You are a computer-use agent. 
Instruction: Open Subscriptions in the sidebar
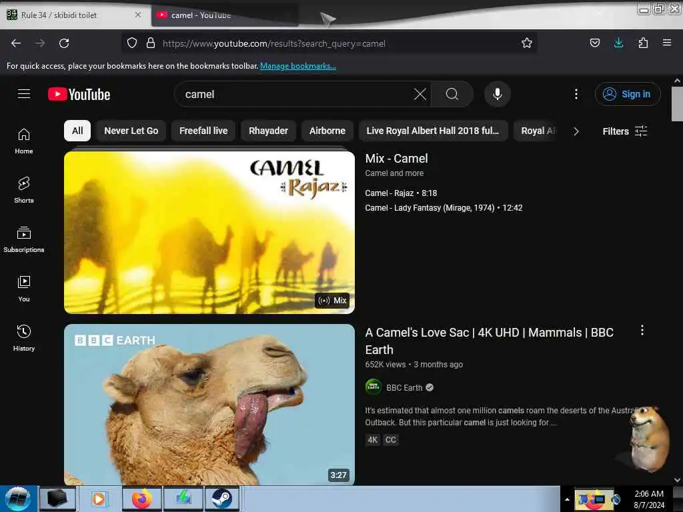24,239
